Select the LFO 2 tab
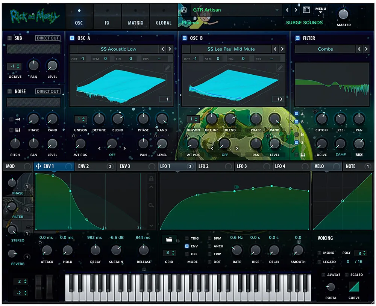Viewport: 376px width, 306px height. (214, 166)
